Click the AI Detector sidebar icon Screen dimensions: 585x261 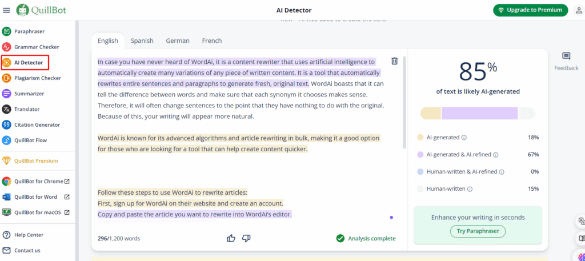point(7,63)
